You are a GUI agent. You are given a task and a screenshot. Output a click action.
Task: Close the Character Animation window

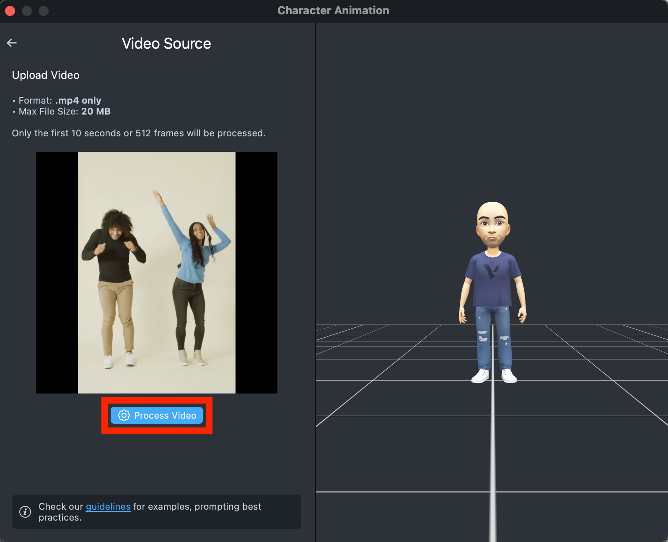(x=10, y=10)
